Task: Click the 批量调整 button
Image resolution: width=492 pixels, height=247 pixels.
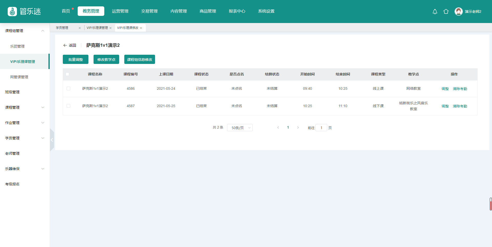Action: pyautogui.click(x=76, y=59)
